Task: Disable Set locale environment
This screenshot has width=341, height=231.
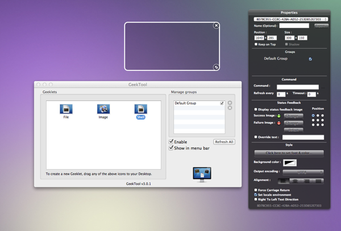Action: 256,195
